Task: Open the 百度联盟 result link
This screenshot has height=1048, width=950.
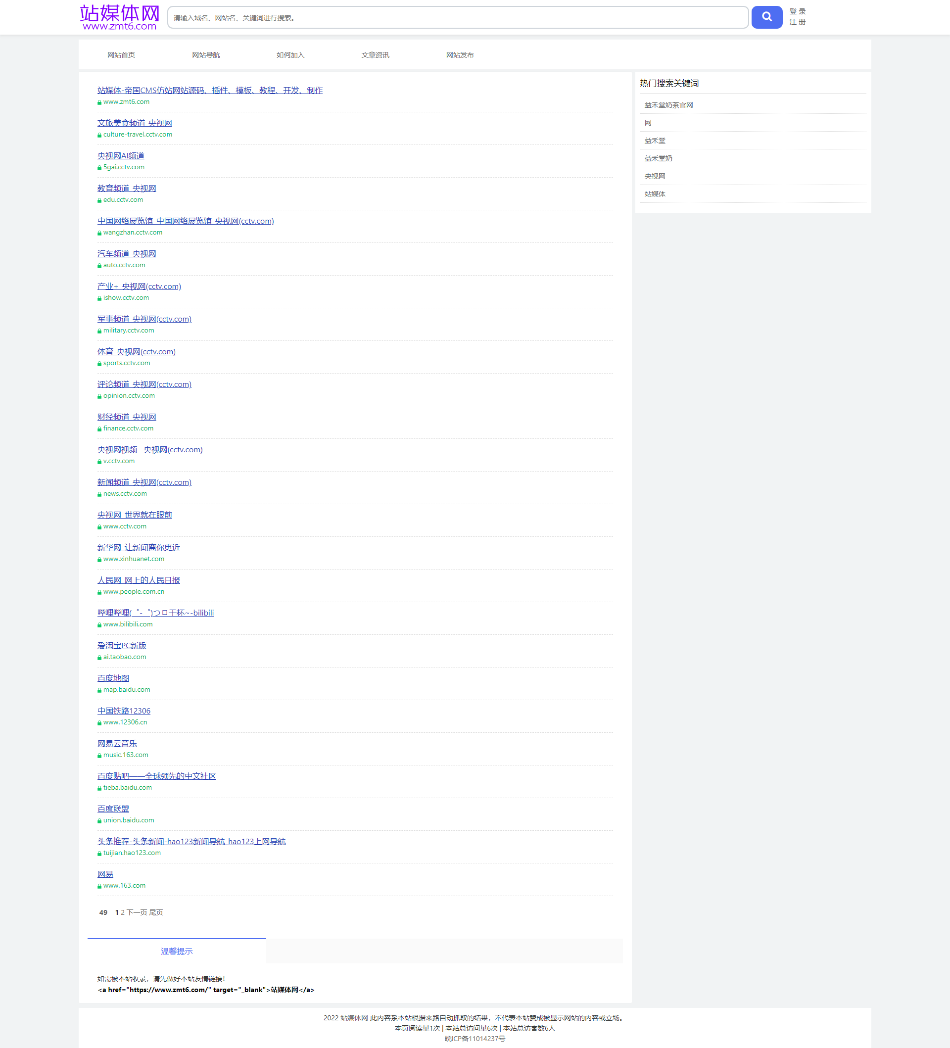Action: [113, 809]
